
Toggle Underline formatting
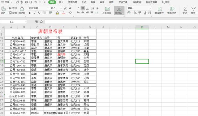coord(39,13)
